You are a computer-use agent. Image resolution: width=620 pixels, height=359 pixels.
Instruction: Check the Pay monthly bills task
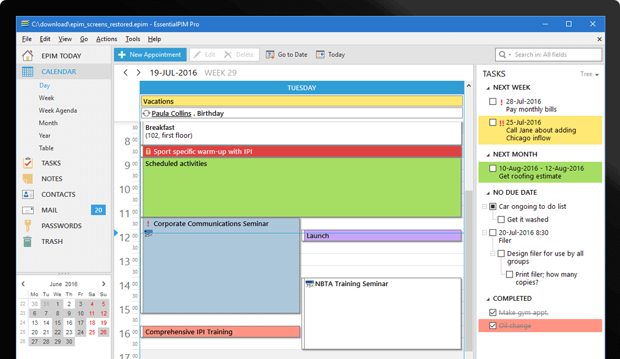[x=493, y=102]
